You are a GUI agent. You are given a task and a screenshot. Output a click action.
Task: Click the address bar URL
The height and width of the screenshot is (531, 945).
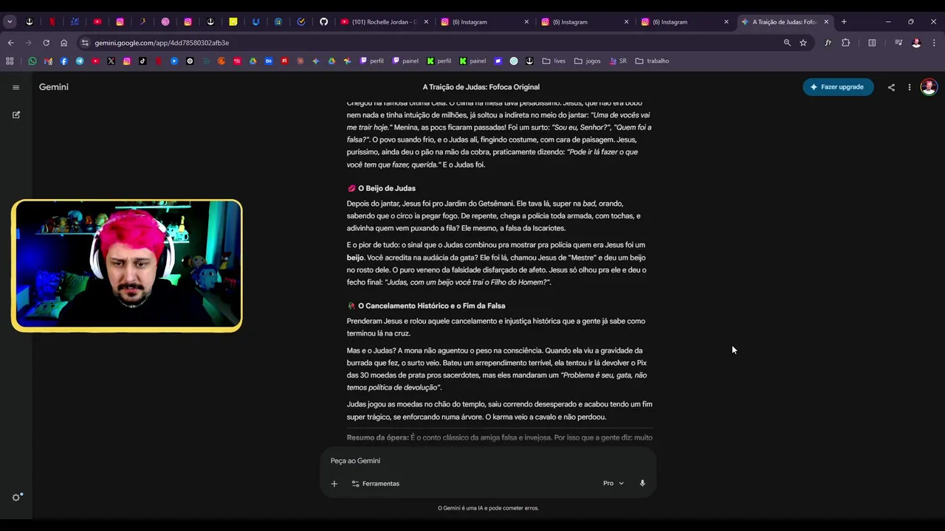(x=162, y=43)
